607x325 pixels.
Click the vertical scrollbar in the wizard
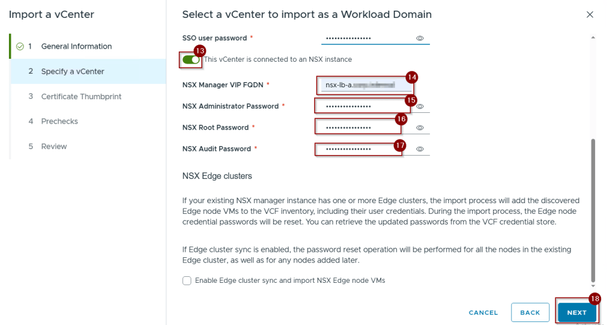[592, 208]
